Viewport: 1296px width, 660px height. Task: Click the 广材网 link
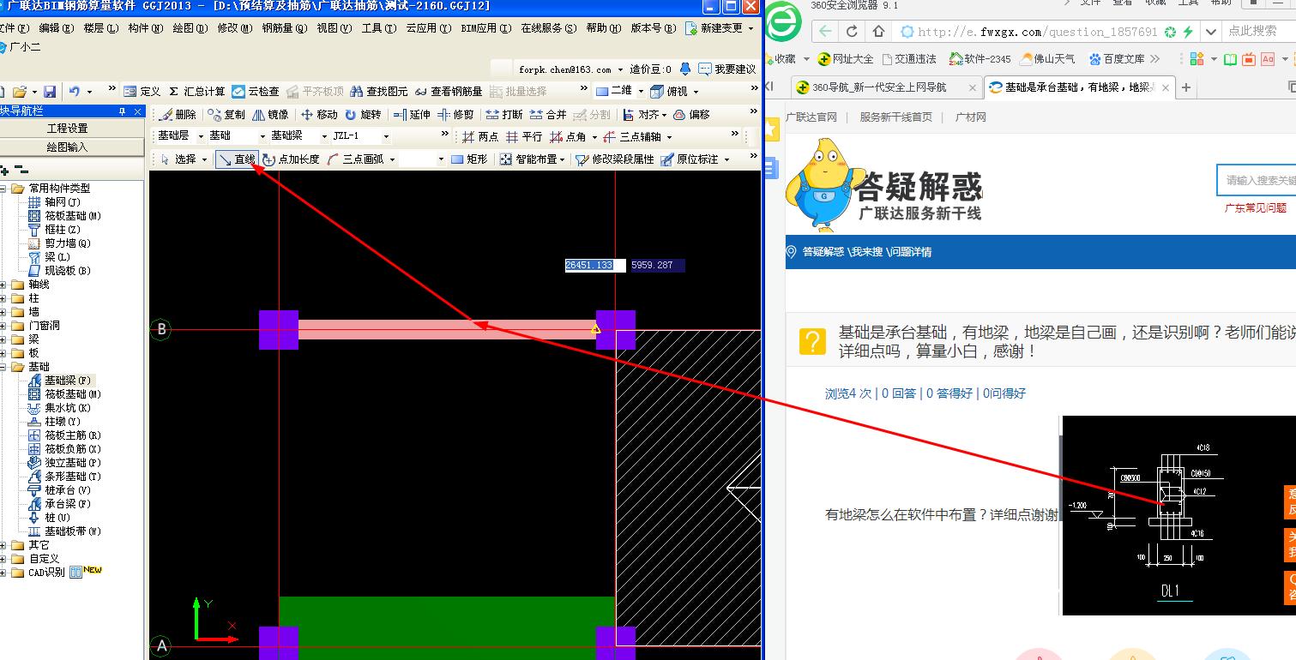click(x=971, y=117)
